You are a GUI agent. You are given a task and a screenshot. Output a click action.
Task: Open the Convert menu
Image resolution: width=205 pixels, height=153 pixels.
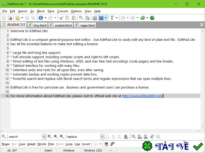pos(63,11)
